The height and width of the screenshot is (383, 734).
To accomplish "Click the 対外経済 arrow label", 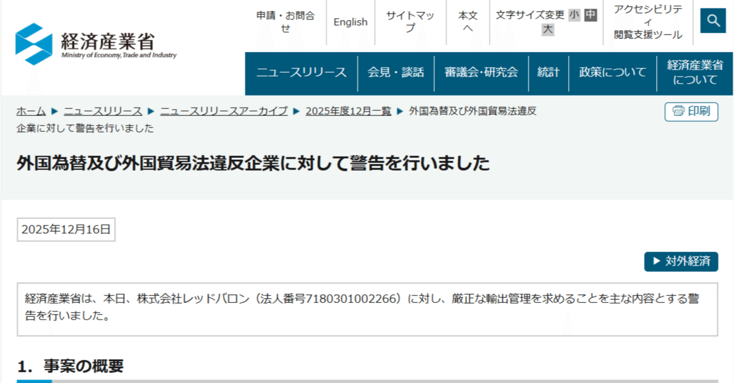I will pos(681,262).
